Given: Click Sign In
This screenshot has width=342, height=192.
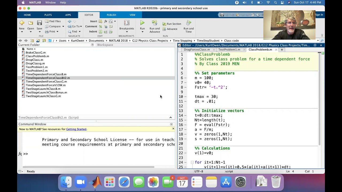Looking at the screenshot, I should (x=319, y=15).
